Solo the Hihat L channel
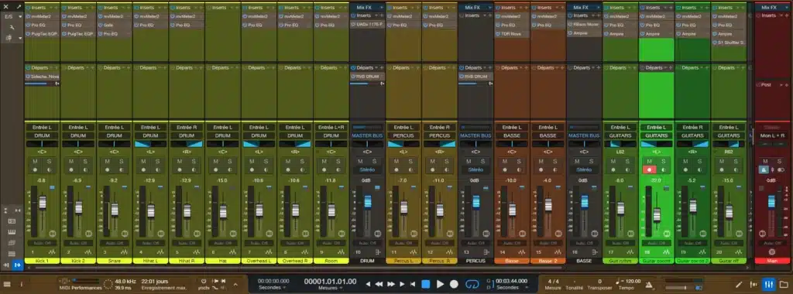Image resolution: width=793 pixels, height=294 pixels. [157, 161]
